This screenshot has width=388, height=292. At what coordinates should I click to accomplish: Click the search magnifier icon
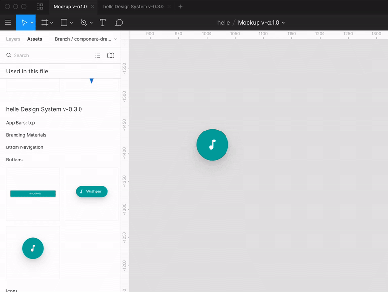(x=9, y=55)
